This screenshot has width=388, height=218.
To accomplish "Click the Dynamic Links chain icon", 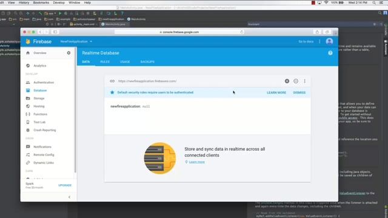I will click(x=28, y=163).
